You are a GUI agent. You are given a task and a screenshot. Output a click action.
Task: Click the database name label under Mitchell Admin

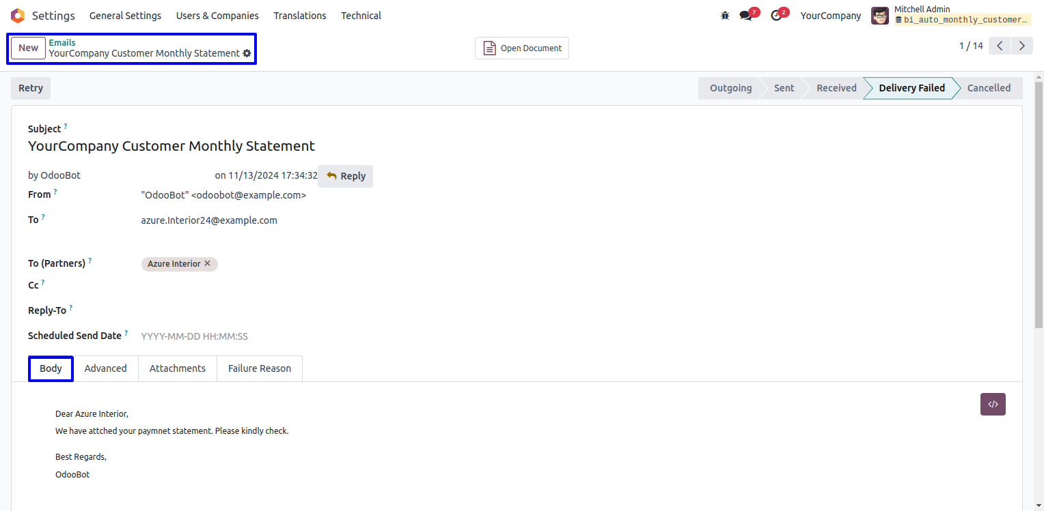point(962,20)
